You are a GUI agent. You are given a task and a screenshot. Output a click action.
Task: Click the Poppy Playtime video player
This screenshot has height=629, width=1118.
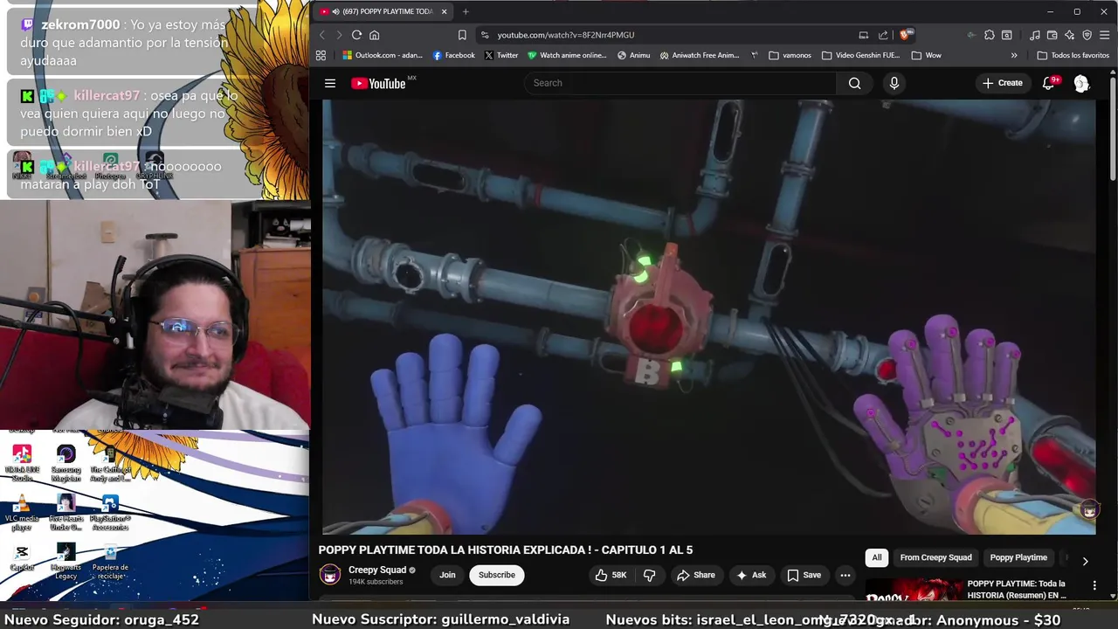click(708, 316)
